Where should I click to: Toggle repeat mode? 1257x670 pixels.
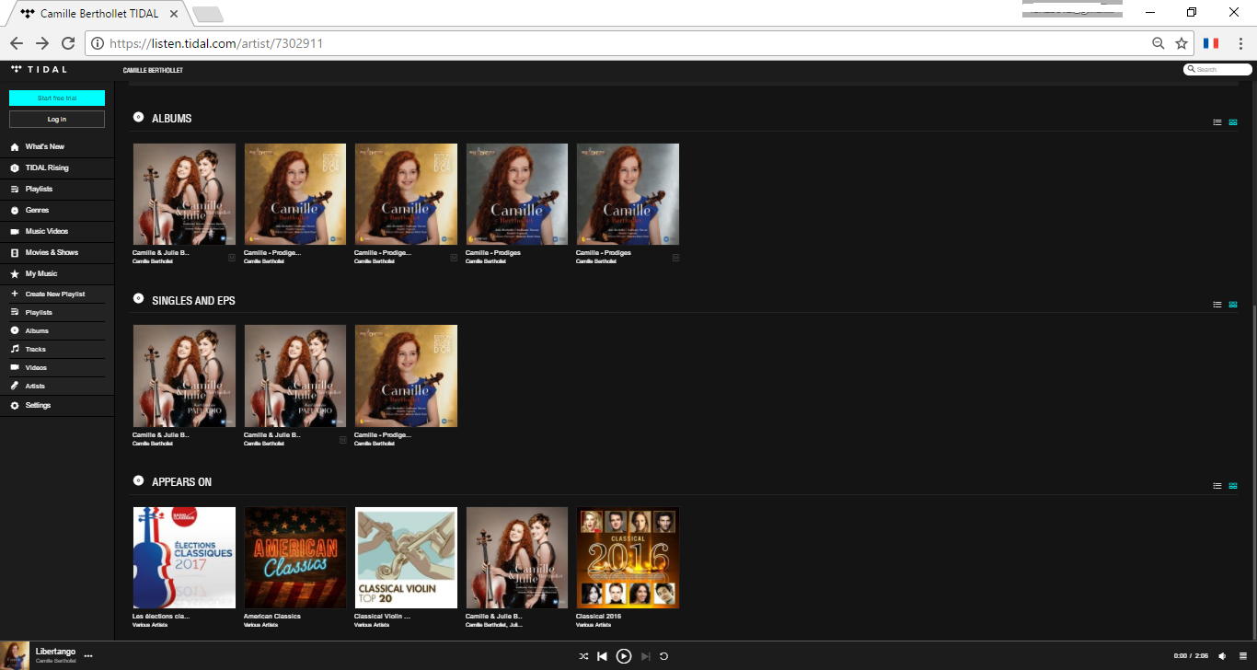[663, 656]
